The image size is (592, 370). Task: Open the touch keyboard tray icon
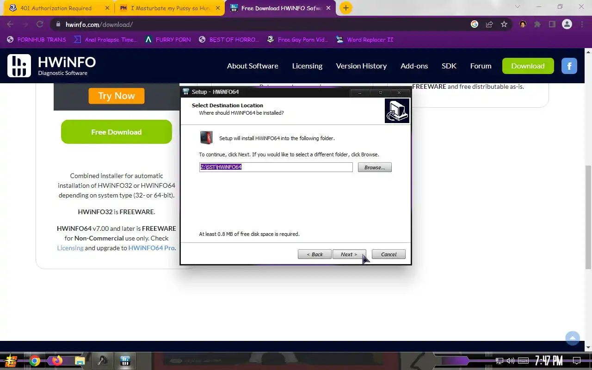[523, 361]
